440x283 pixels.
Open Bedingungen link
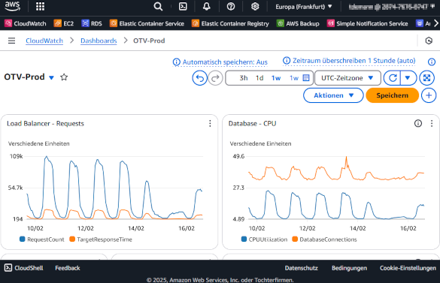(x=349, y=268)
